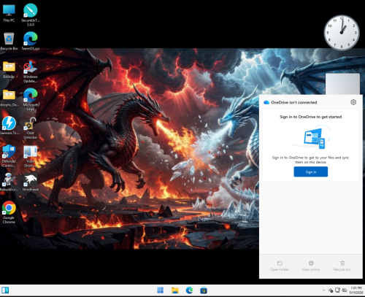Open the Windows Start button
This screenshot has height=297, width=365.
(x=161, y=290)
